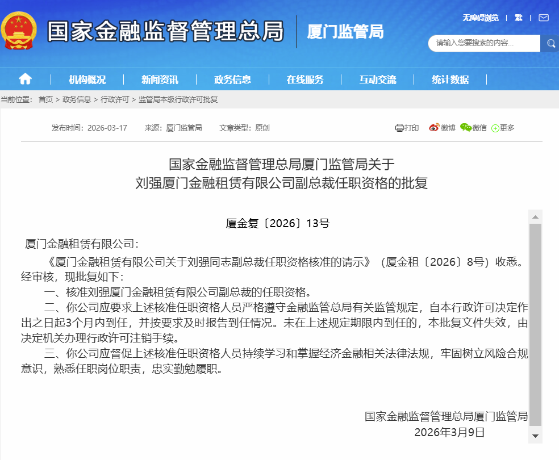Click the search magnifier button
The image size is (559, 460).
[x=550, y=43]
